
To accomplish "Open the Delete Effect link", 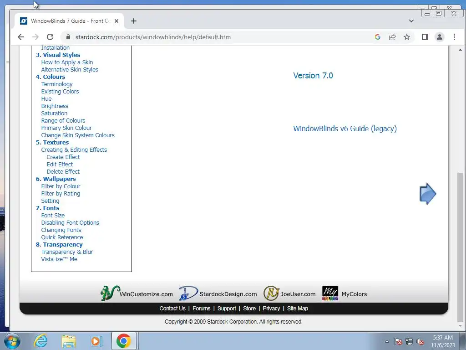I will [63, 171].
